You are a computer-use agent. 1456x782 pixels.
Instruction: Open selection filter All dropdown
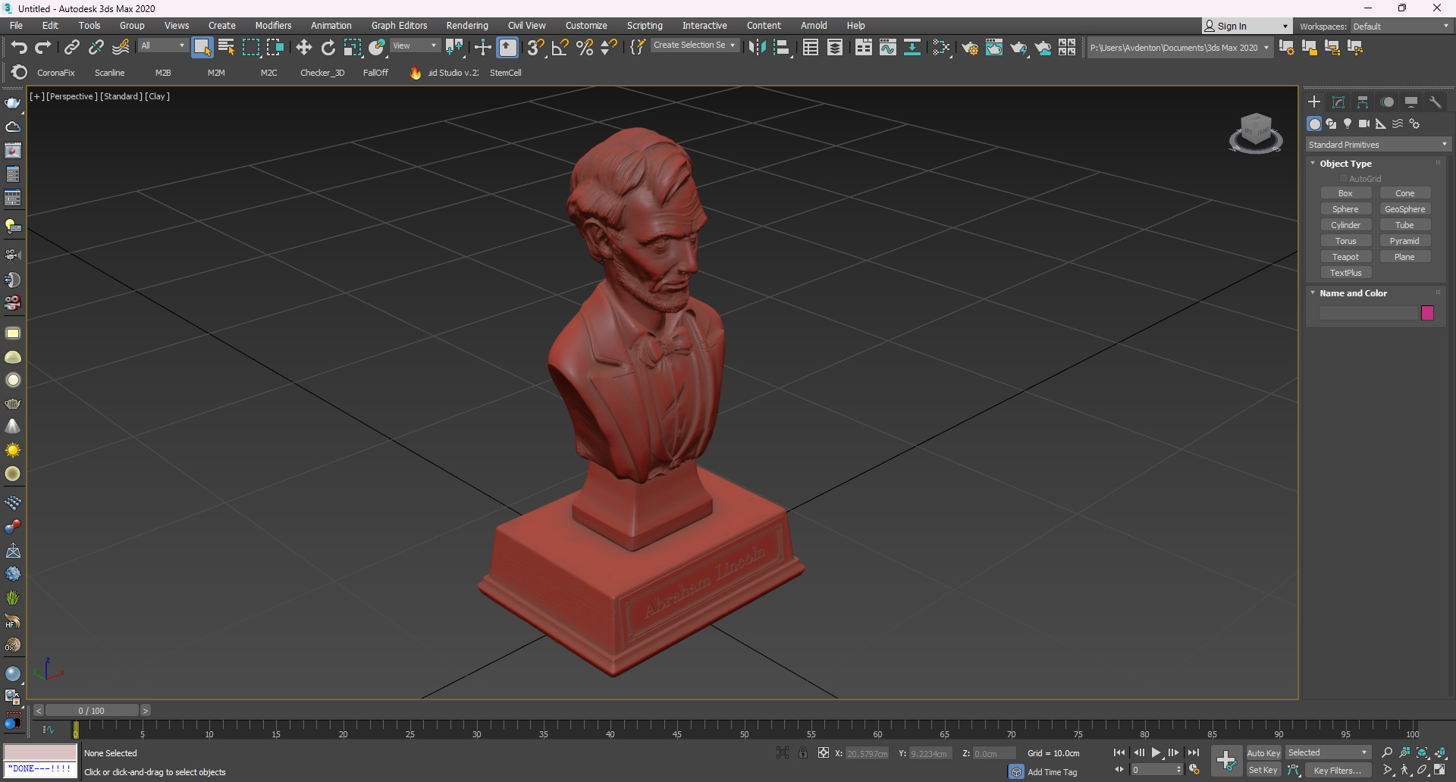point(162,46)
